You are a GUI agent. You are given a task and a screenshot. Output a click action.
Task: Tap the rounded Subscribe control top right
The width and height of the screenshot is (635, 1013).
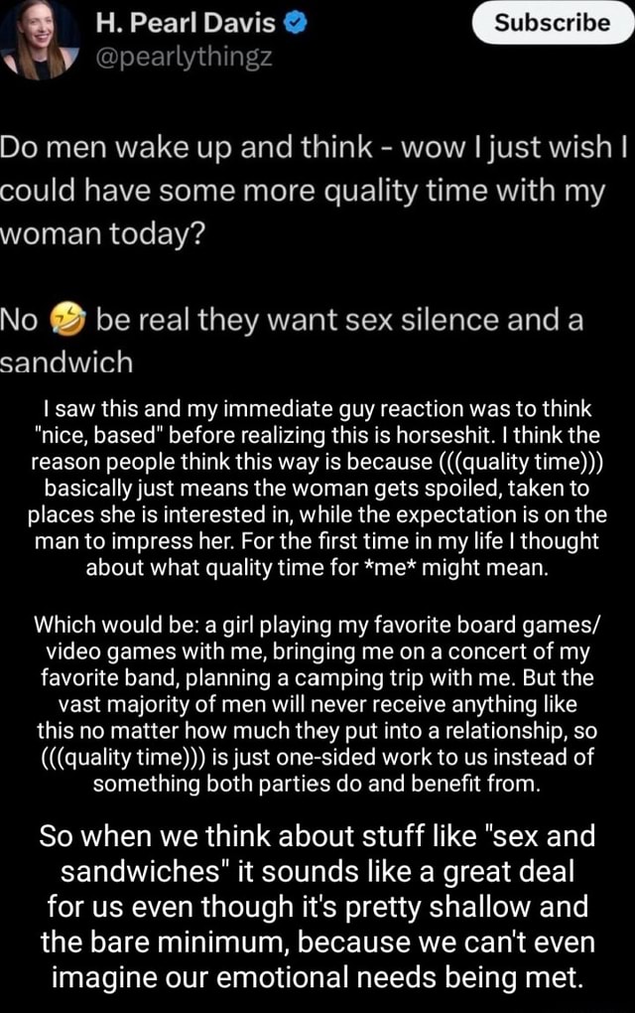552,24
